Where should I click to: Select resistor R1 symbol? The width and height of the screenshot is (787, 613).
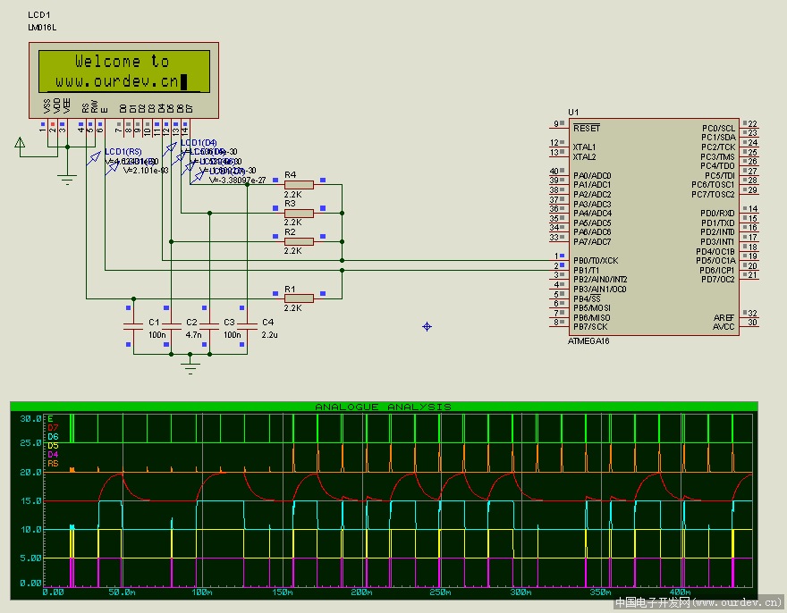(299, 298)
